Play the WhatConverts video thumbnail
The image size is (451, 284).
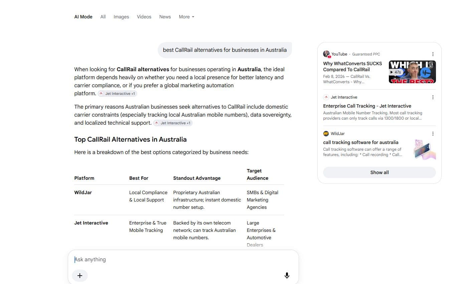tap(412, 72)
